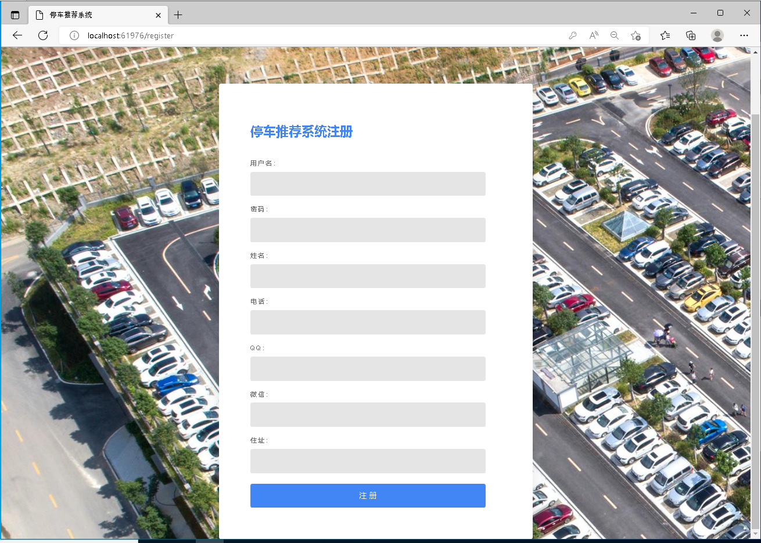Open the Favorites list icon
Viewport: 761px width, 543px height.
click(665, 35)
